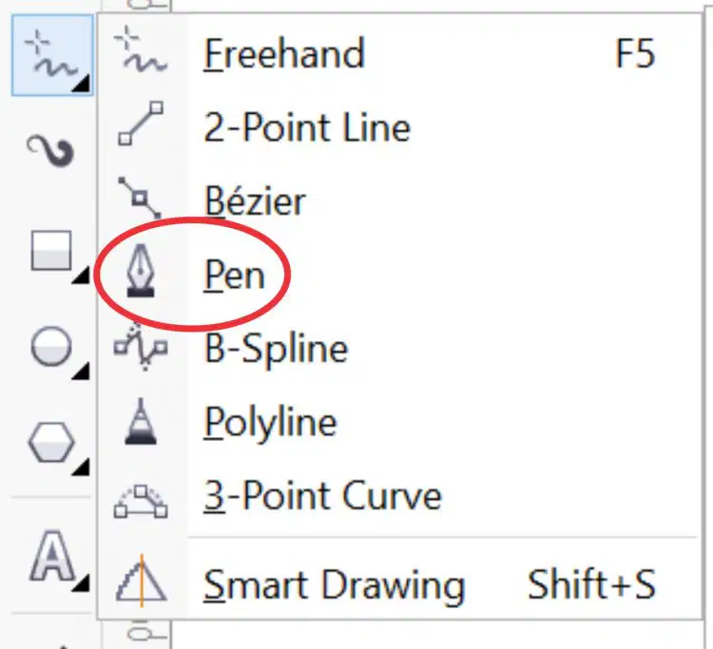Expand the Freehand tool flyout arrow

[x=81, y=85]
